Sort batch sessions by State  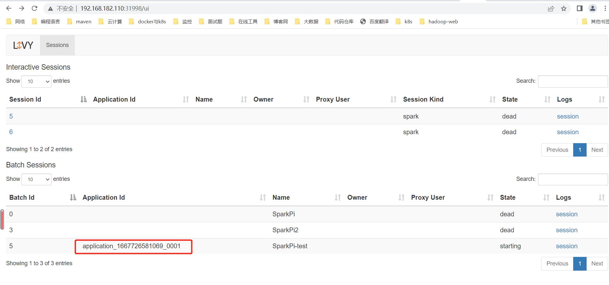(525, 197)
